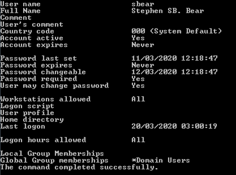Click the Logon hours allowed All value
236x175 pixels.
click(x=138, y=140)
